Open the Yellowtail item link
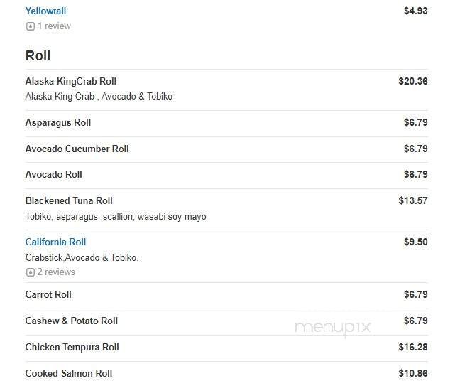This screenshot has width=460, height=386. click(x=45, y=11)
